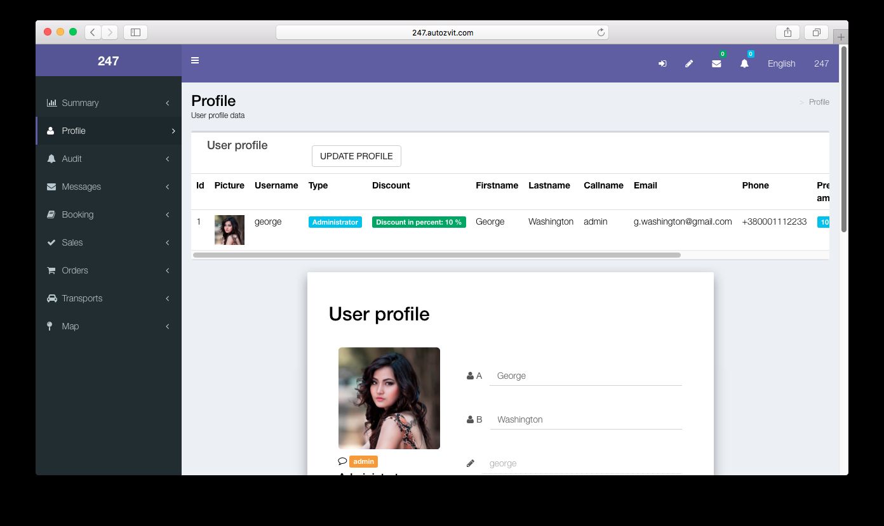Expand the Map menu chevron
Image resolution: width=884 pixels, height=526 pixels.
pos(168,326)
